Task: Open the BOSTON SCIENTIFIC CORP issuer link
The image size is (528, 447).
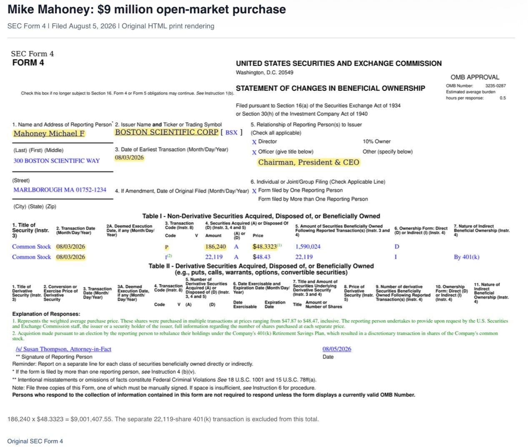Action: click(167, 132)
